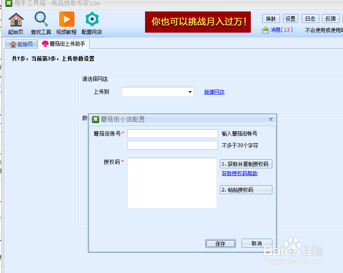Open the 视频教程 video tutorial icon

tap(66, 23)
